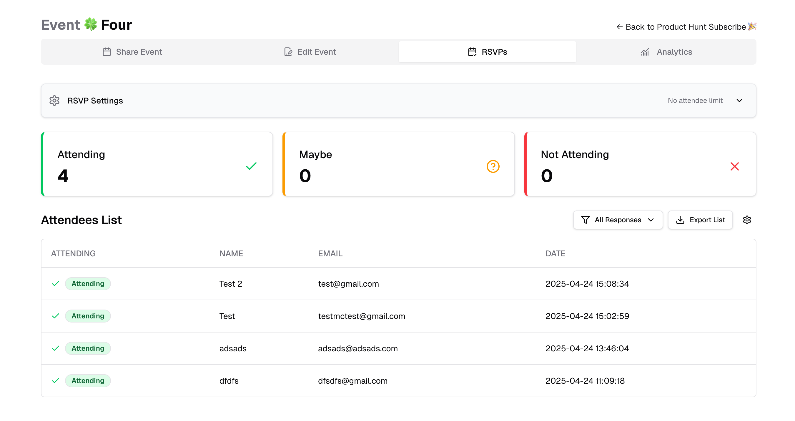
Task: Click the Export List button
Action: 700,220
